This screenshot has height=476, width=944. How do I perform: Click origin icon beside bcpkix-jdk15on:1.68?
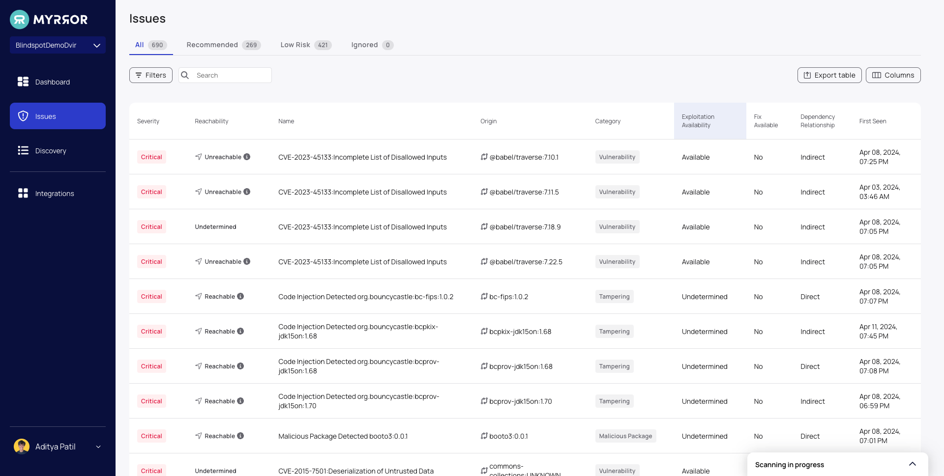(484, 331)
